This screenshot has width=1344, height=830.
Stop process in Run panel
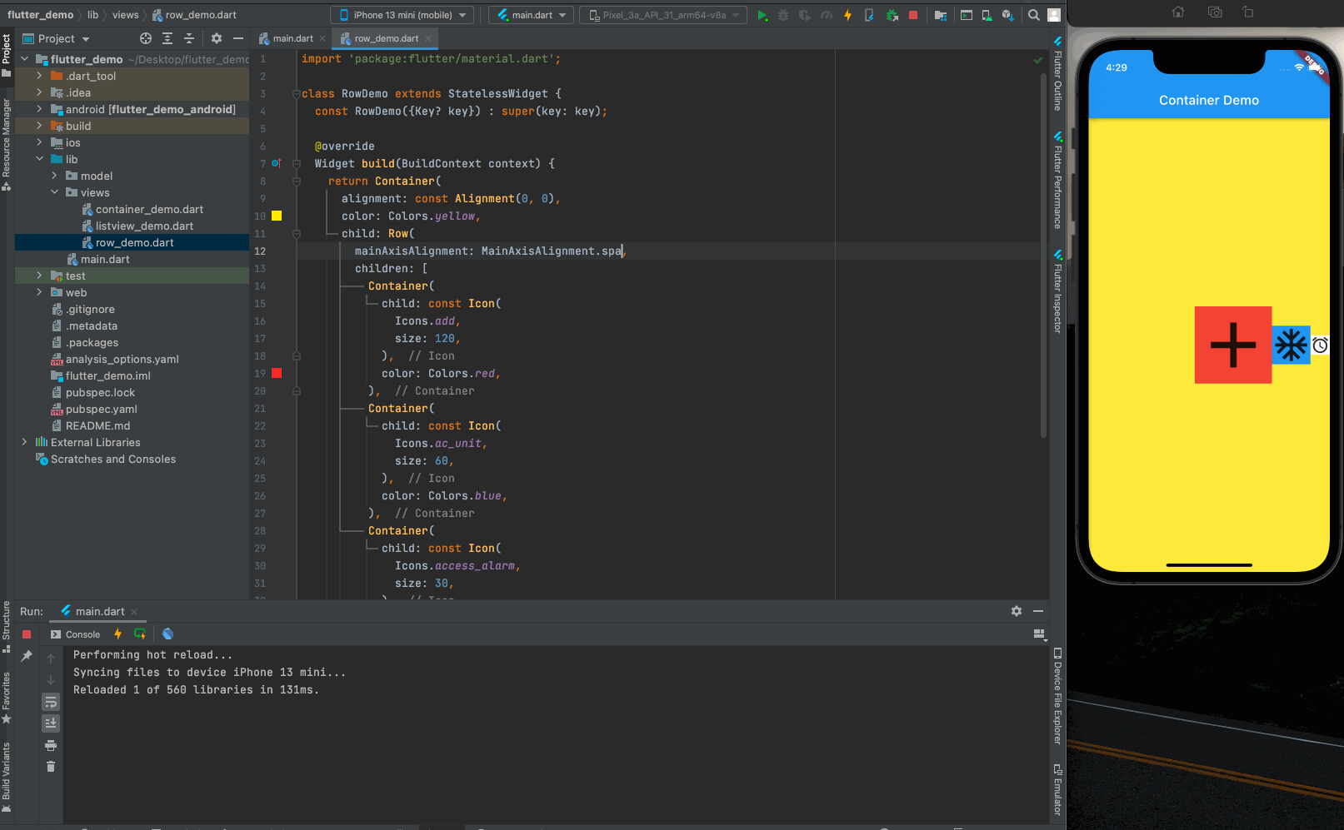[27, 634]
